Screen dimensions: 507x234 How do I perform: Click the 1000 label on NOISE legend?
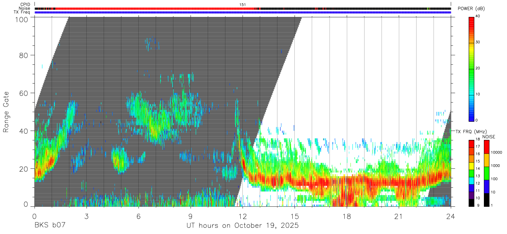496,165
